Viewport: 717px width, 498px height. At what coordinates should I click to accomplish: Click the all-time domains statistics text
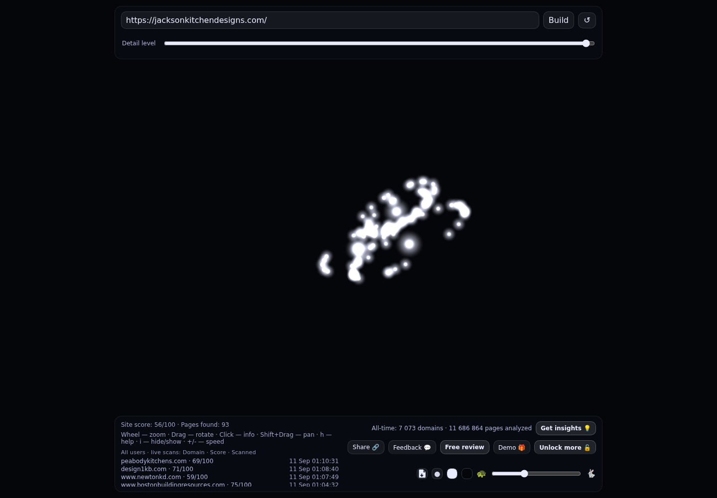(452, 428)
